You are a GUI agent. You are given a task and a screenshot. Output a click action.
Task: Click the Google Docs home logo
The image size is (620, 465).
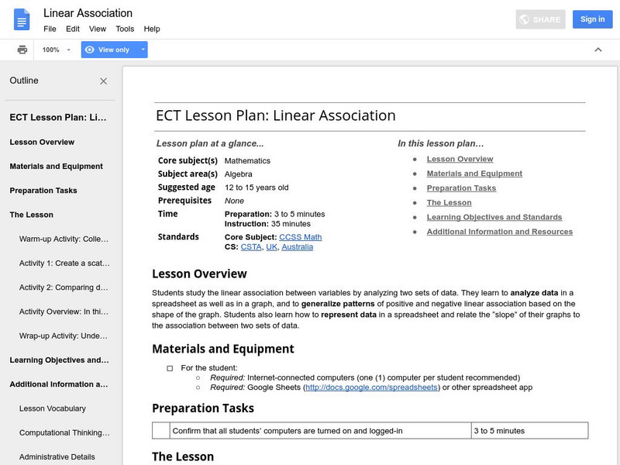tap(22, 19)
